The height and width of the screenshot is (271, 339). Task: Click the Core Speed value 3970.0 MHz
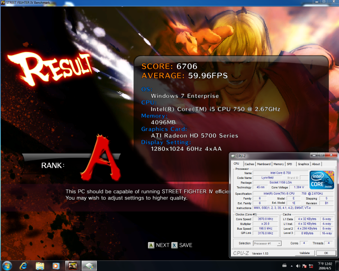[265, 219]
